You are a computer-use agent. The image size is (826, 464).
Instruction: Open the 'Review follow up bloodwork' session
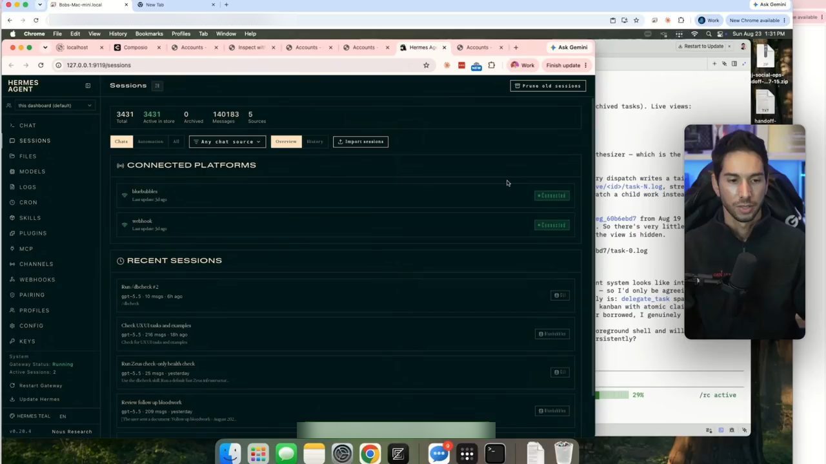coord(345,411)
